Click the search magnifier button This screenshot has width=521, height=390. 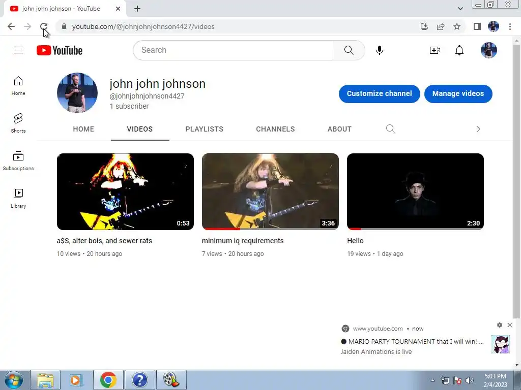point(349,50)
